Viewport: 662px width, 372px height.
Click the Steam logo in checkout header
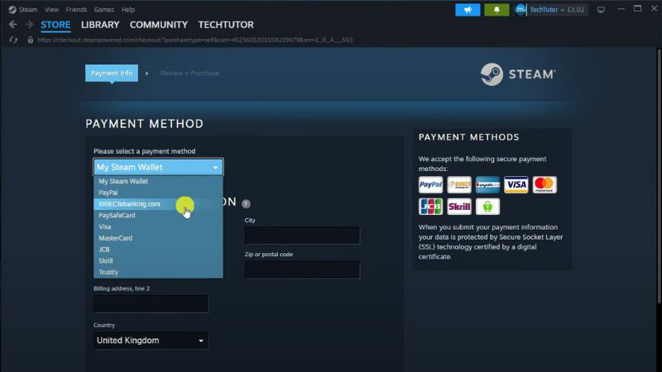pyautogui.click(x=518, y=74)
